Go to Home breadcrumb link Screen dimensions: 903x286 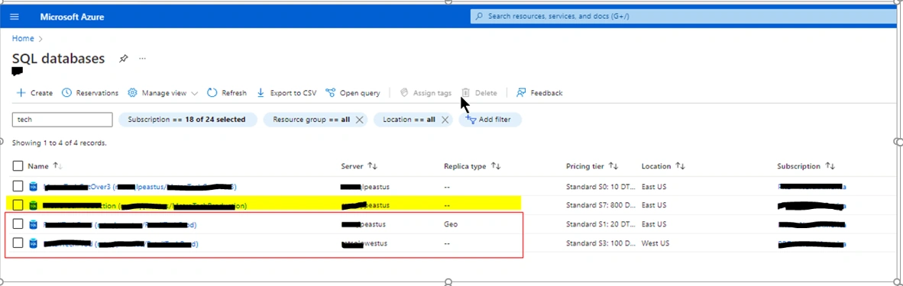click(x=23, y=39)
